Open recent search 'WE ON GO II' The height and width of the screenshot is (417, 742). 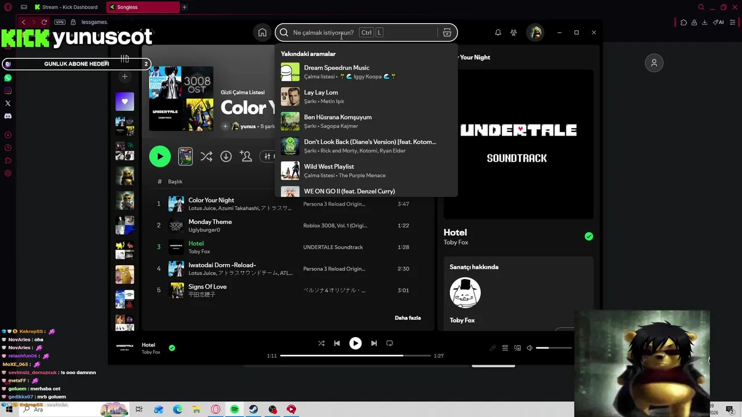click(366, 191)
